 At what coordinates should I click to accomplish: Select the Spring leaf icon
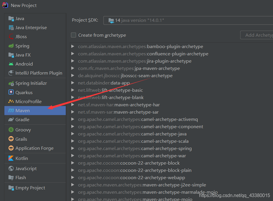coord(11,46)
